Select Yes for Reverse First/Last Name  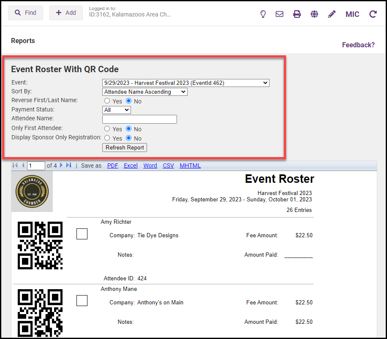pyautogui.click(x=107, y=101)
